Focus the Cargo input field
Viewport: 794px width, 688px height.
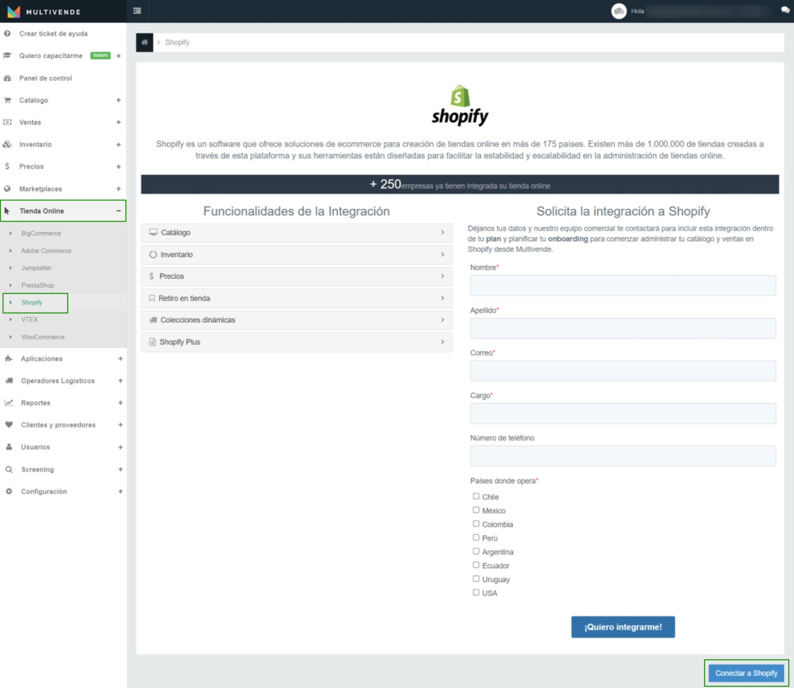[623, 413]
